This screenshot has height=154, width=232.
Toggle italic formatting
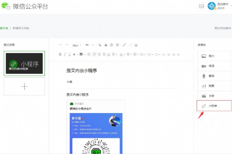point(65,55)
